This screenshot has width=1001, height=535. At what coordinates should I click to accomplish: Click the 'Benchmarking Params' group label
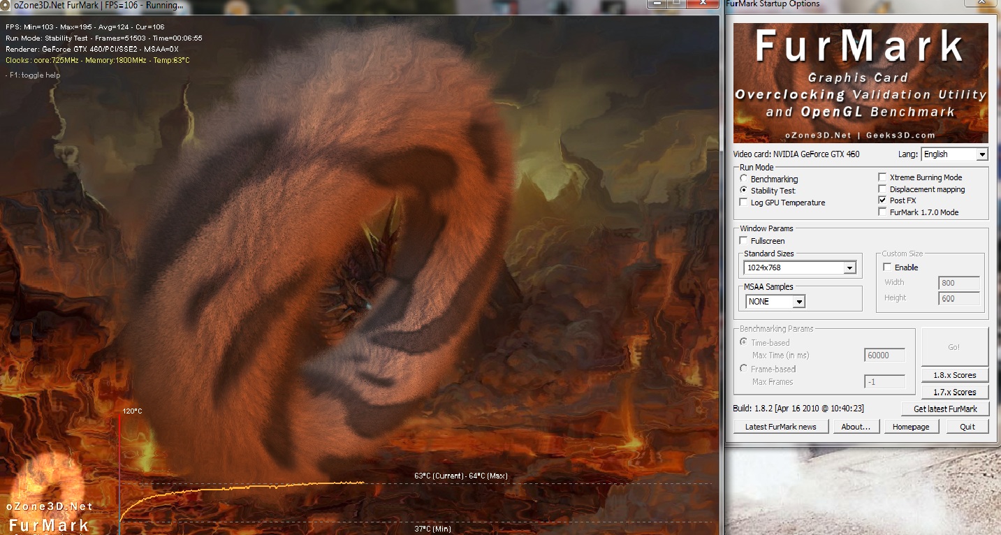[776, 328]
